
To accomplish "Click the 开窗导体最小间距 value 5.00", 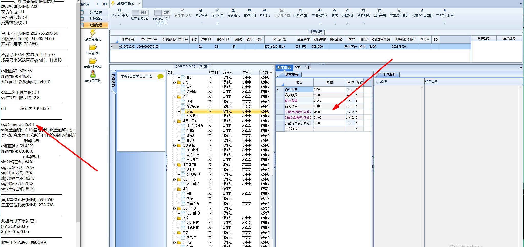I will click(x=329, y=123).
